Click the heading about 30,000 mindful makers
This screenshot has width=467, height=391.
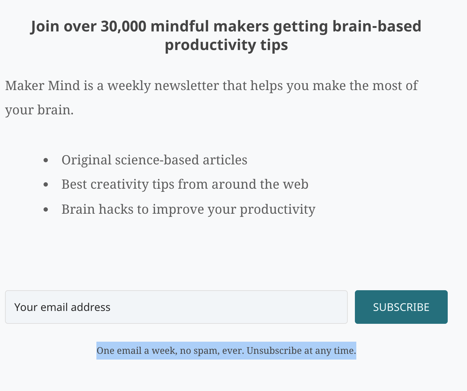(x=226, y=26)
